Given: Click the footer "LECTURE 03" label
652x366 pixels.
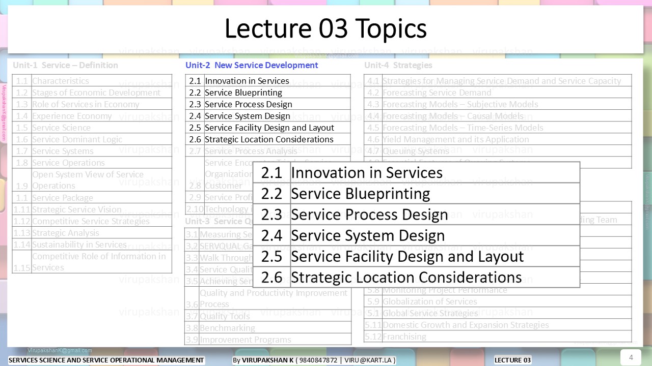Looking at the screenshot, I should tap(513, 360).
